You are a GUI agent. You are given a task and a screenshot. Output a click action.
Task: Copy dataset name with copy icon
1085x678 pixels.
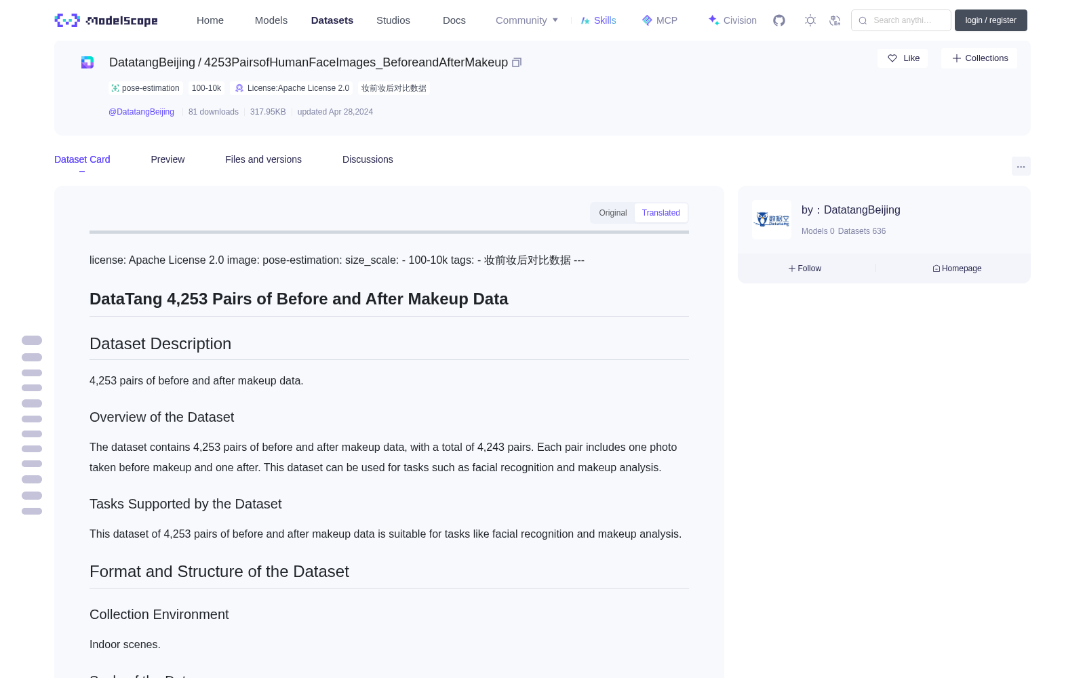point(517,62)
